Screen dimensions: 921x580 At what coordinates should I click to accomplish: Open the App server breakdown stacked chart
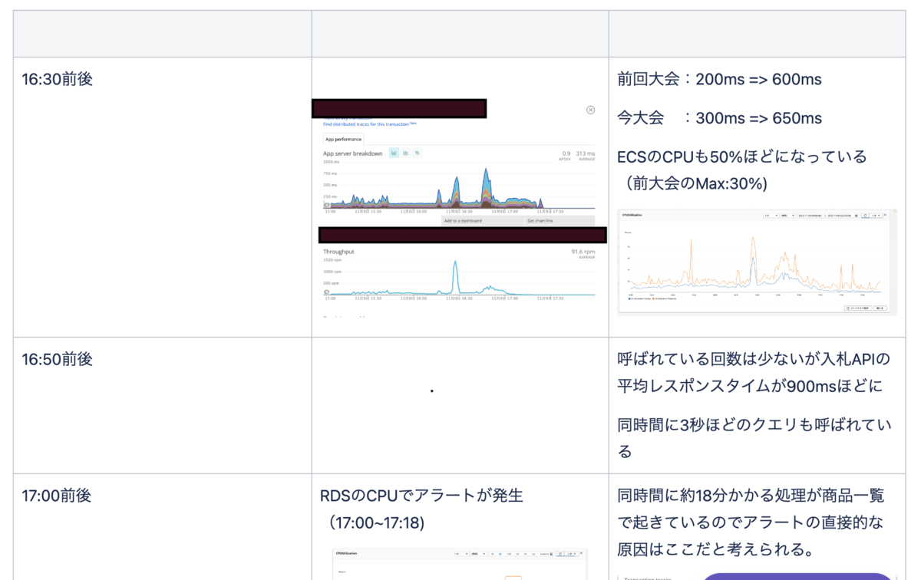[459, 186]
